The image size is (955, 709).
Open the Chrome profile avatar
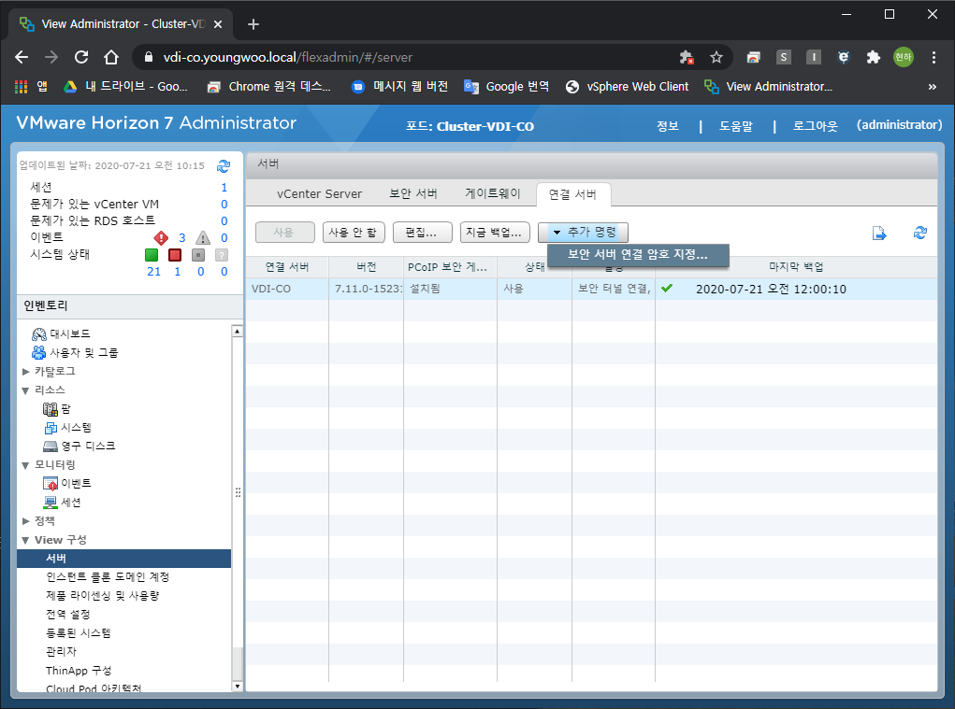[x=904, y=57]
